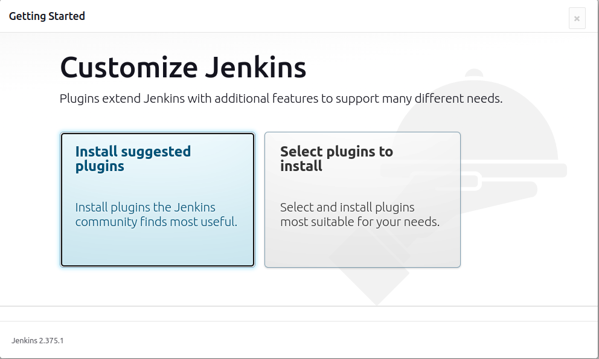Click the diamond-shaped cuff watermark
599x359 pixels.
click(369, 268)
